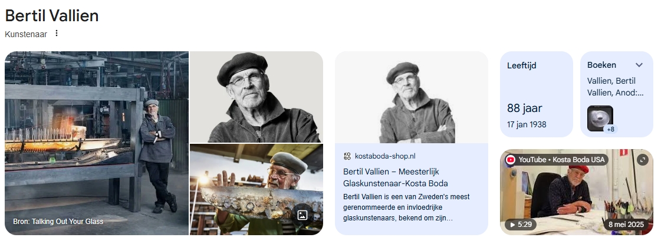Screen dimensions: 671x244
Task: Click the image gallery icon on welding photo
Action: point(302,215)
